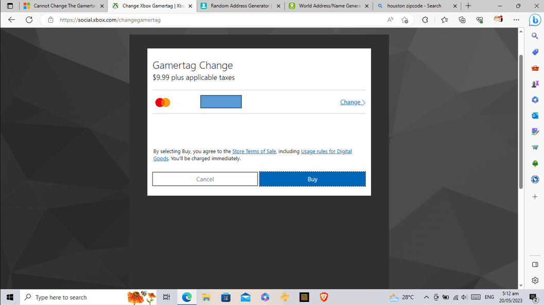The width and height of the screenshot is (544, 305).
Task: Add a new sidebar app
Action: [535, 197]
